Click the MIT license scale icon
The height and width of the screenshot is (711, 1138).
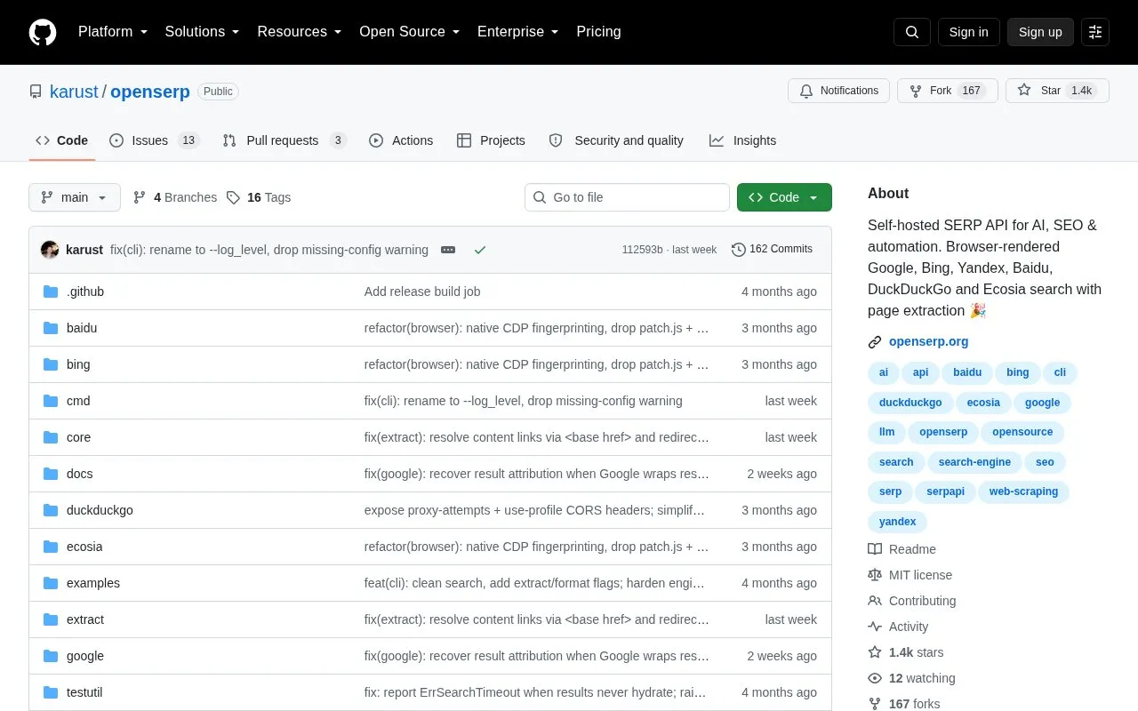875,575
